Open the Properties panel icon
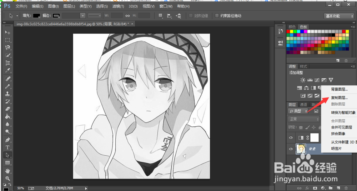Screen dimensions: 357x191 tap(281, 42)
